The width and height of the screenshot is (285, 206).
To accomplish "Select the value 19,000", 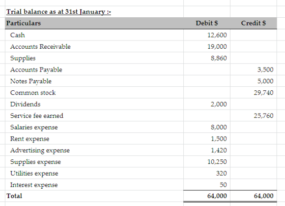I will (217, 47).
